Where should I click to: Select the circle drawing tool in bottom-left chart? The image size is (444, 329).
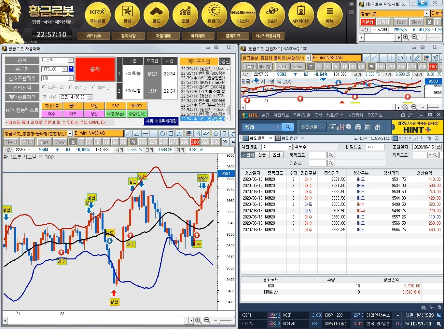click(x=162, y=133)
